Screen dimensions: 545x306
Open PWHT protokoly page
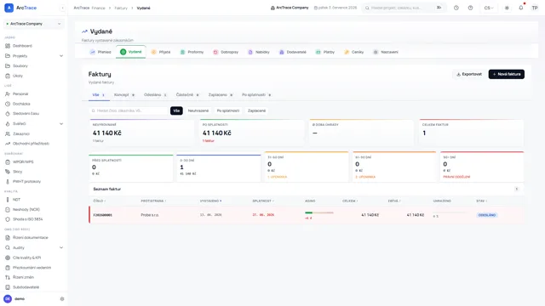click(26, 181)
